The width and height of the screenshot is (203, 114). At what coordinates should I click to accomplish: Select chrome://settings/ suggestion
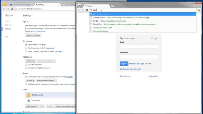tap(143, 31)
